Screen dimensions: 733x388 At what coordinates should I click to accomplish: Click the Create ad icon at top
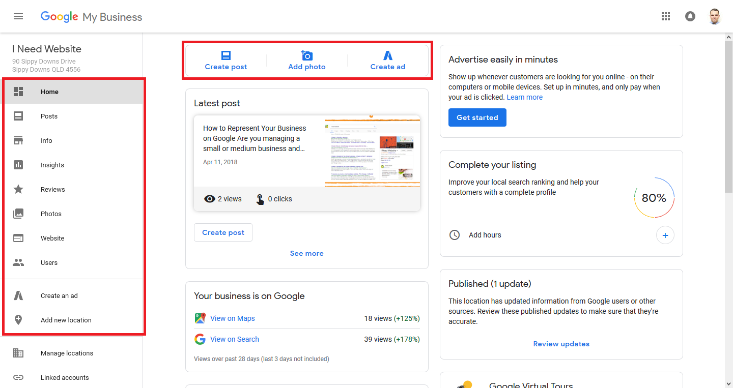pyautogui.click(x=388, y=55)
